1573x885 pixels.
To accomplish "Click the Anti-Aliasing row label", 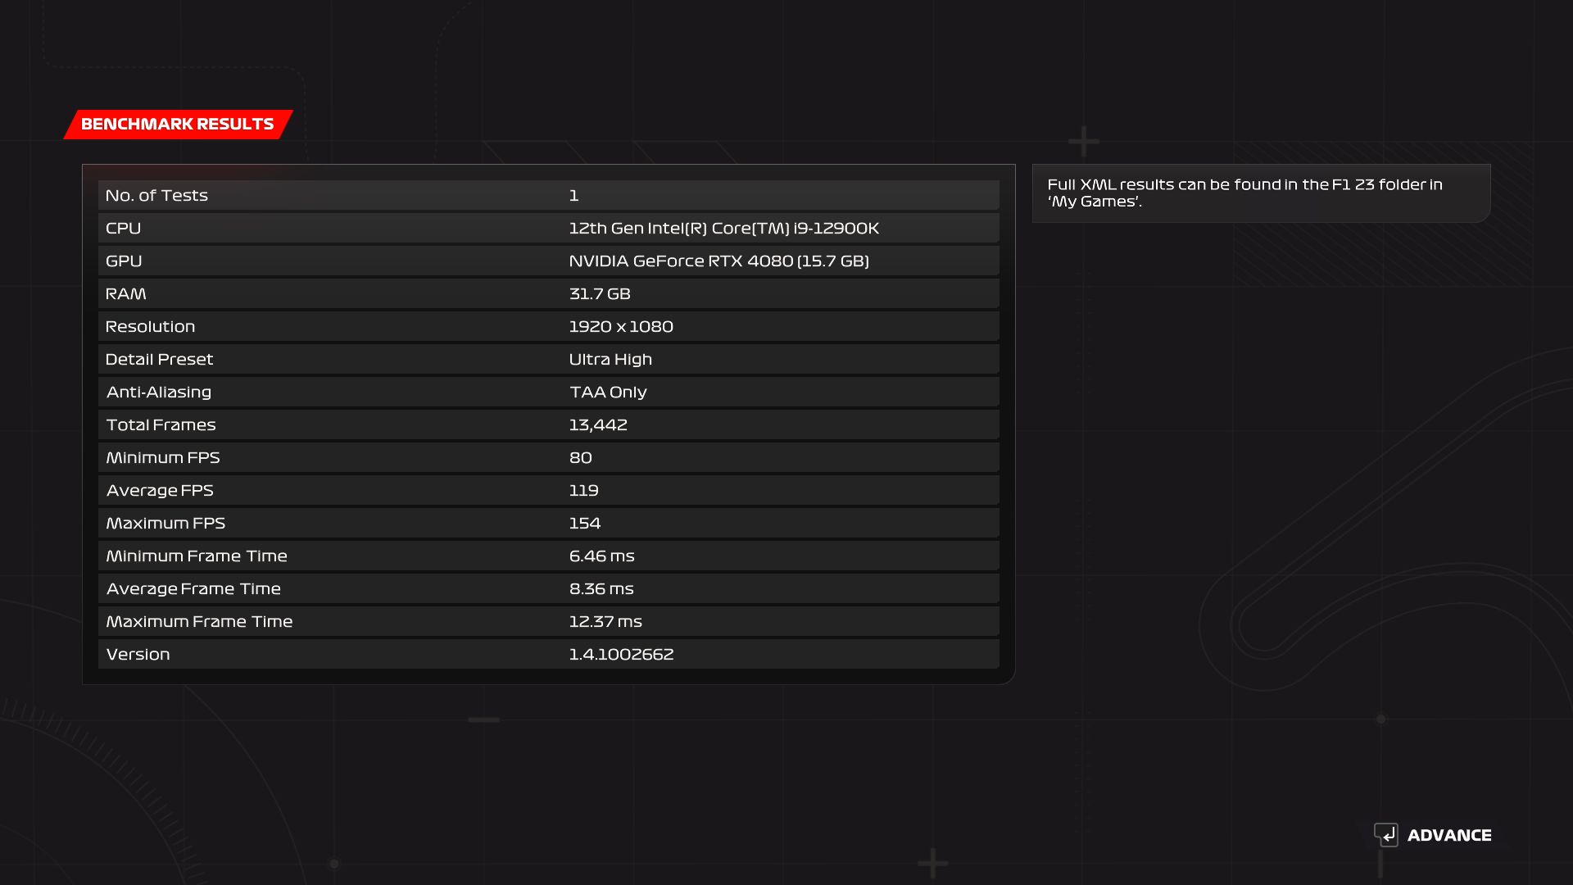I will [x=159, y=392].
